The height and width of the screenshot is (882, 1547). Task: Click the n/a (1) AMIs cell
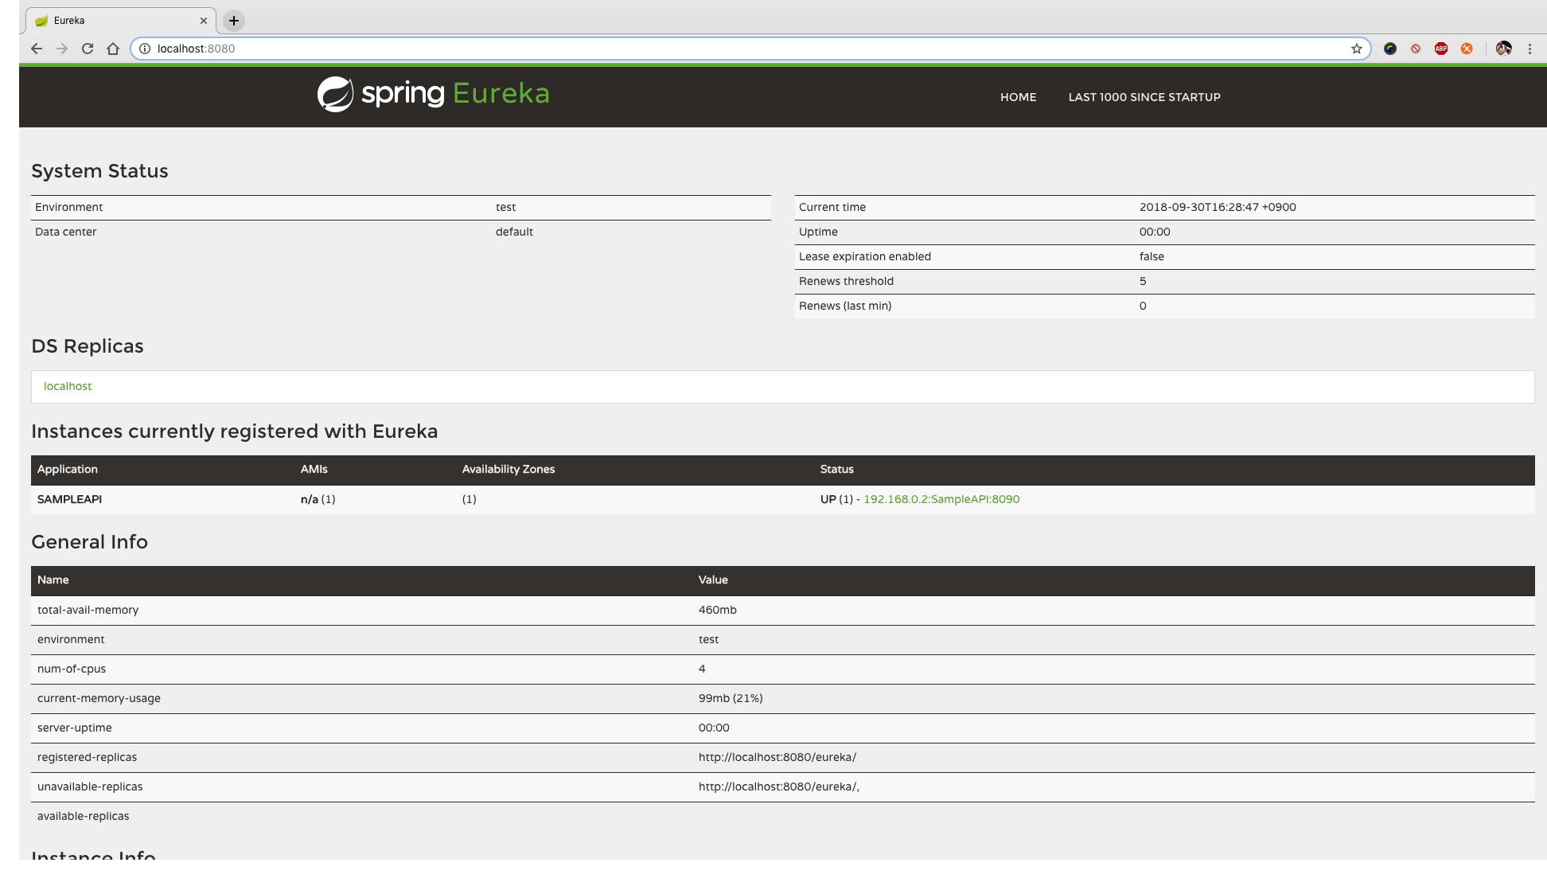click(318, 499)
